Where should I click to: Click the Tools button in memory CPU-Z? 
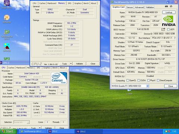coord(65,64)
